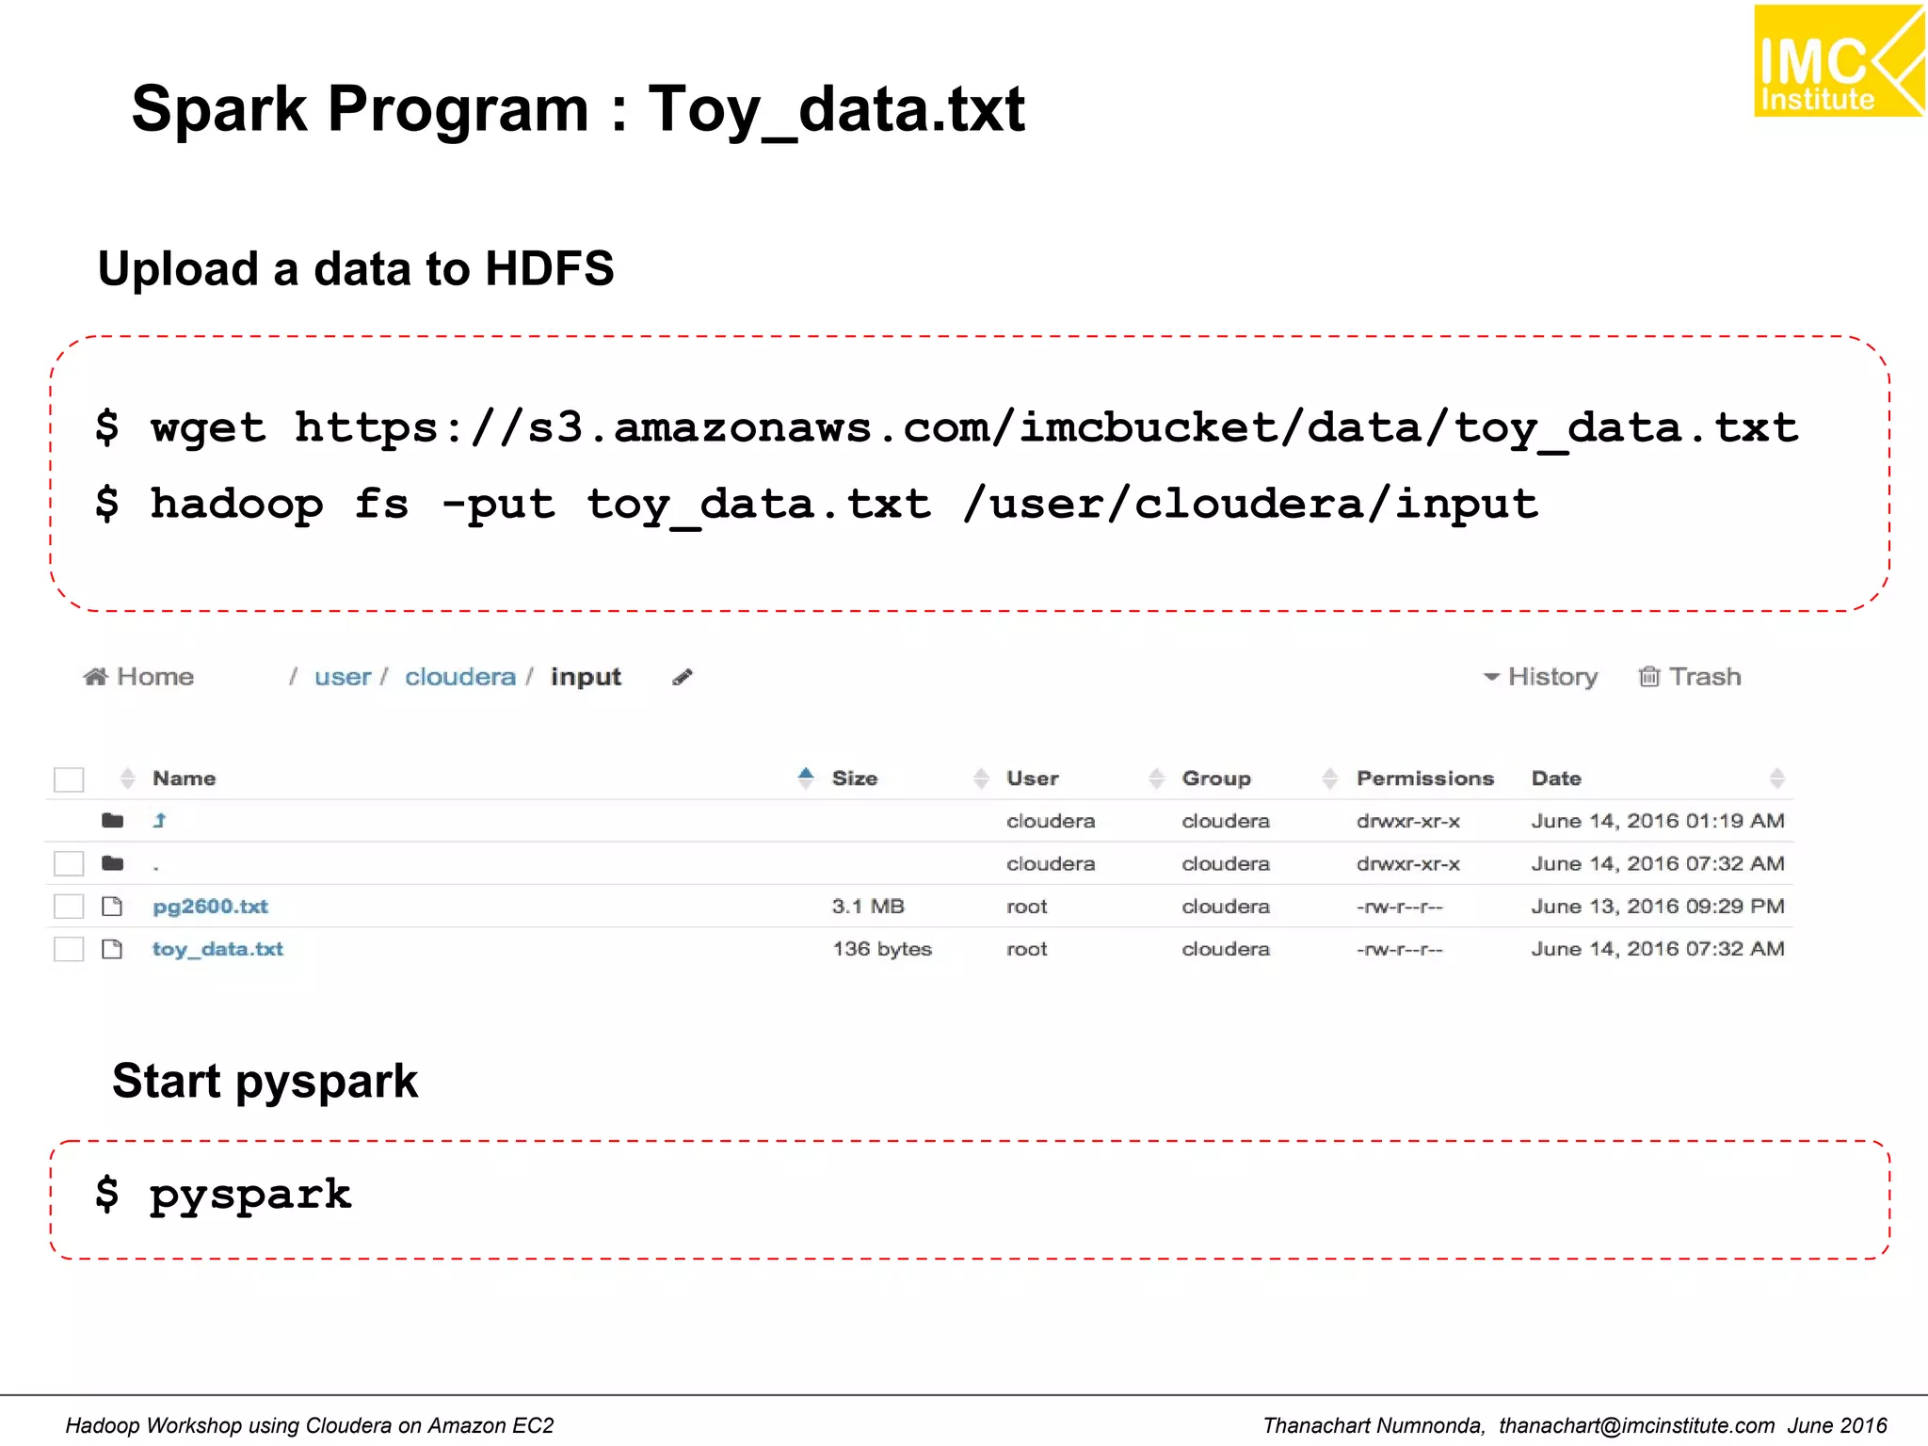This screenshot has width=1928, height=1446.
Task: Click date 'June 14, 2016 01:19 AM'
Action: point(1658,821)
